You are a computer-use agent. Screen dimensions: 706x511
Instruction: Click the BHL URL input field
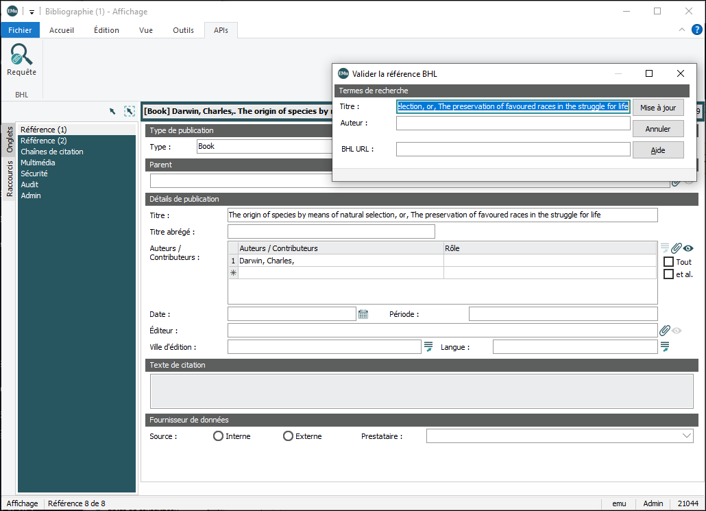(x=513, y=150)
